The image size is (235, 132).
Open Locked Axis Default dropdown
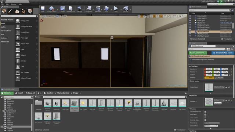tap(211, 126)
